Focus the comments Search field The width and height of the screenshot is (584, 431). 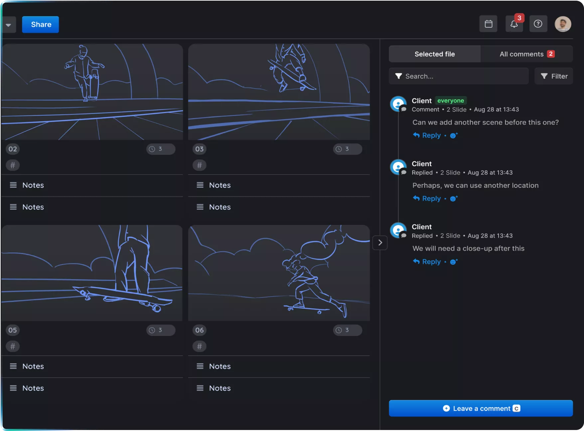459,76
